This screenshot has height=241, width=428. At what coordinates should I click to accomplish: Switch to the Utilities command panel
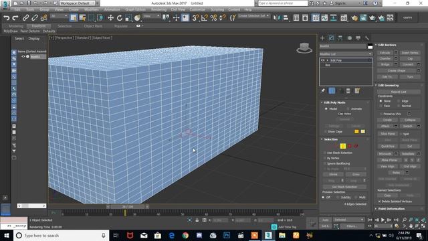tap(367, 38)
